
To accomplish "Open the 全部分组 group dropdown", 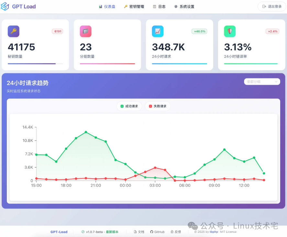I will (262, 82).
